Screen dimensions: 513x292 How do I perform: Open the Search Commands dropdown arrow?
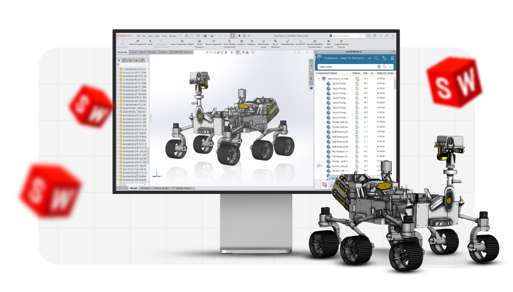[363, 36]
